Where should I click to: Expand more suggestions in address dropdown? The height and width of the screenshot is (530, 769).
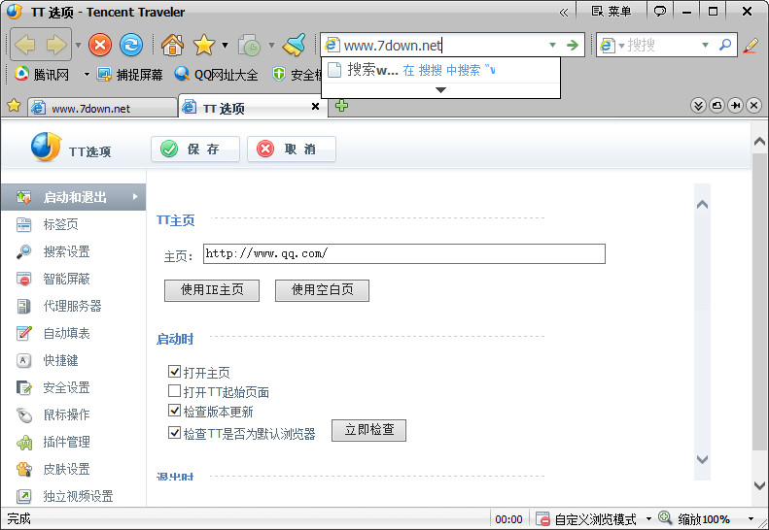pyautogui.click(x=441, y=90)
